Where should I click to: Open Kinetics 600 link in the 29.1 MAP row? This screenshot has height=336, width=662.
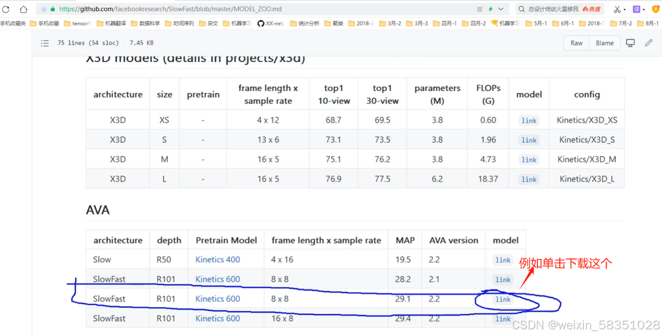click(x=218, y=299)
